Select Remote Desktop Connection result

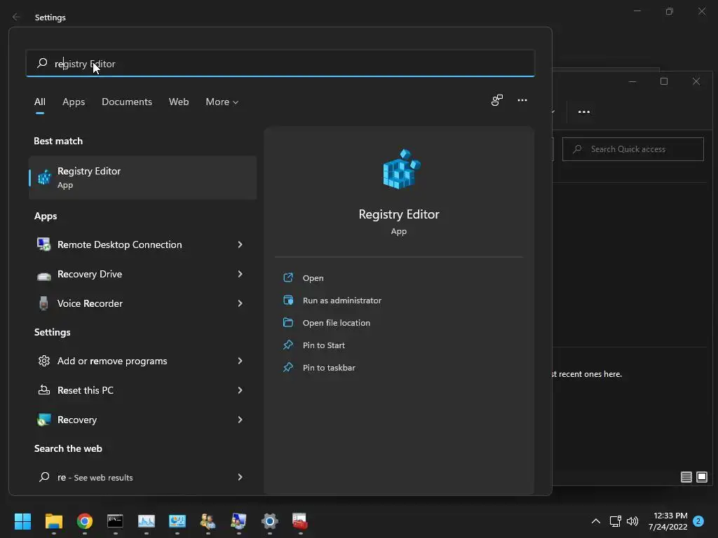[x=142, y=244]
